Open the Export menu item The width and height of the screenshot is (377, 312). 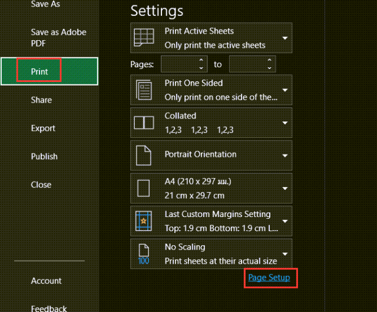click(43, 129)
